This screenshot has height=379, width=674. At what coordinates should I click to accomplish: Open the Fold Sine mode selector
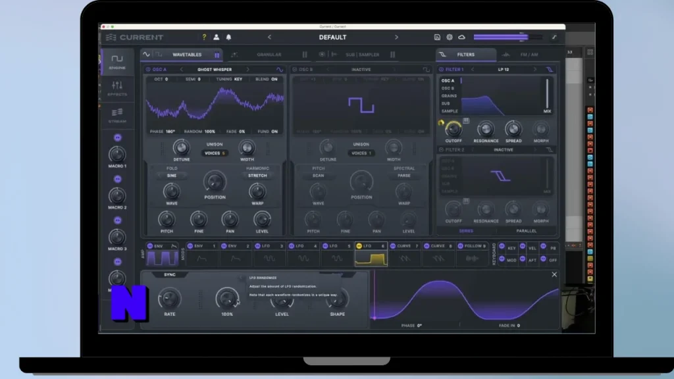click(x=172, y=176)
